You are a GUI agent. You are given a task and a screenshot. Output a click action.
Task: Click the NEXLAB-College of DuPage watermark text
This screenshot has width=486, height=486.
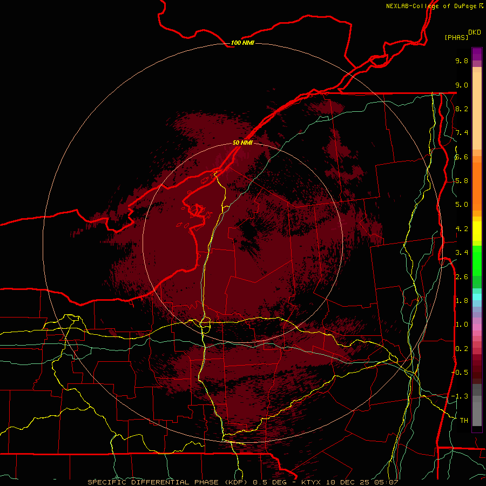click(x=432, y=6)
